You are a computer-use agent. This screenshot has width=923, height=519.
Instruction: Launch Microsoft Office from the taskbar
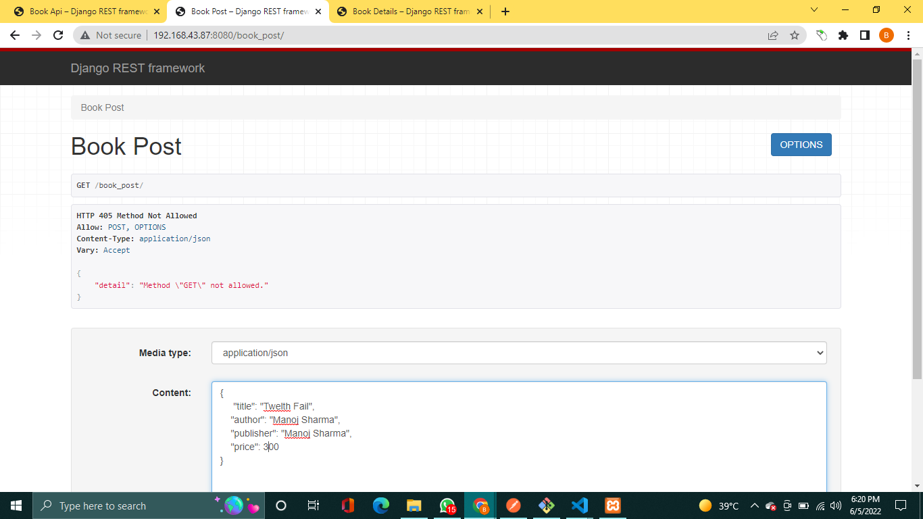tap(347, 505)
